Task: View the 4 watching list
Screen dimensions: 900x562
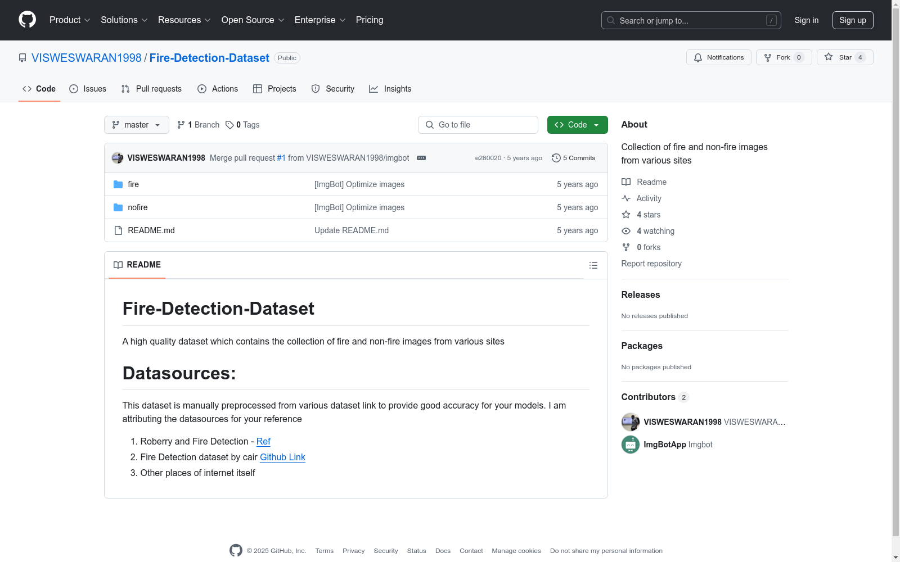Action: coord(648,231)
